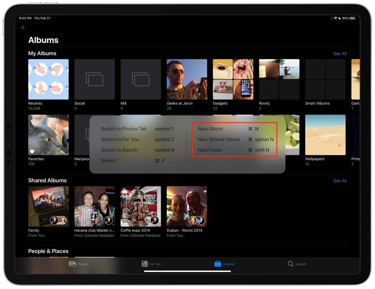Screen dimensions: 375x289
Task: Tap member avatar on Havana club album
Action: [x=108, y=220]
